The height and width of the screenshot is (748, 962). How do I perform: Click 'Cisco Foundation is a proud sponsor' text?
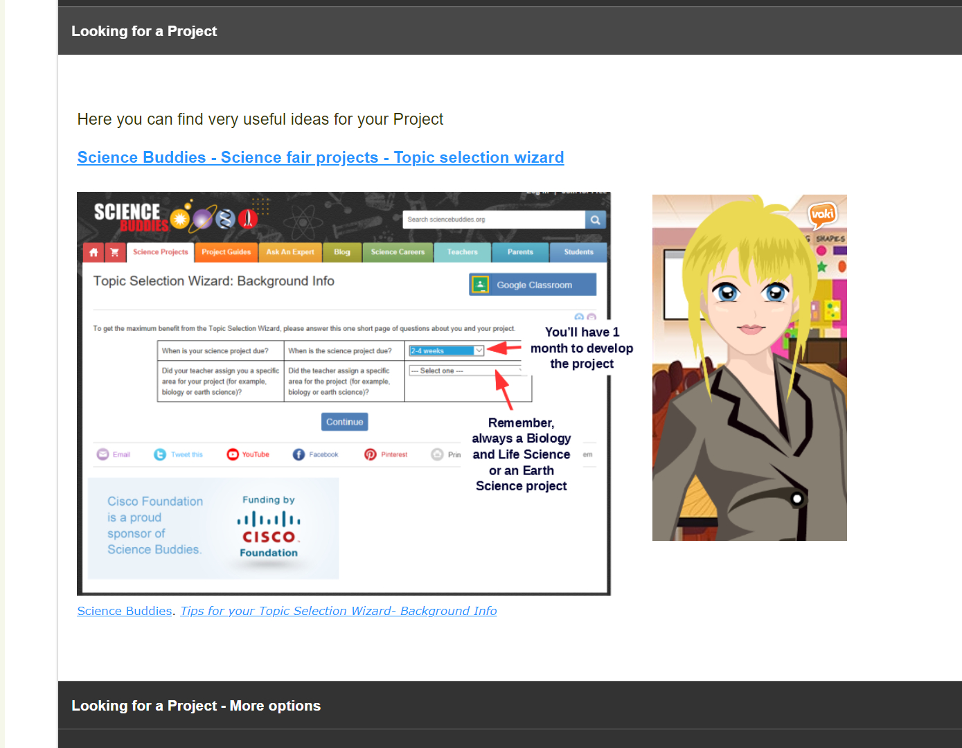pyautogui.click(x=155, y=525)
